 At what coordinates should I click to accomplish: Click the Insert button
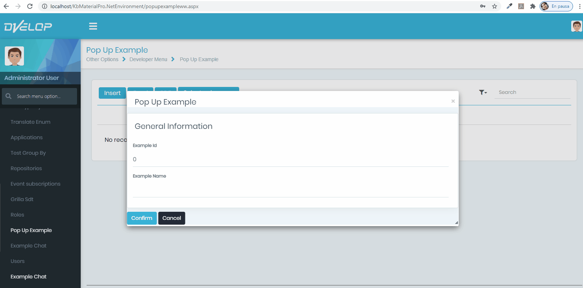point(112,93)
